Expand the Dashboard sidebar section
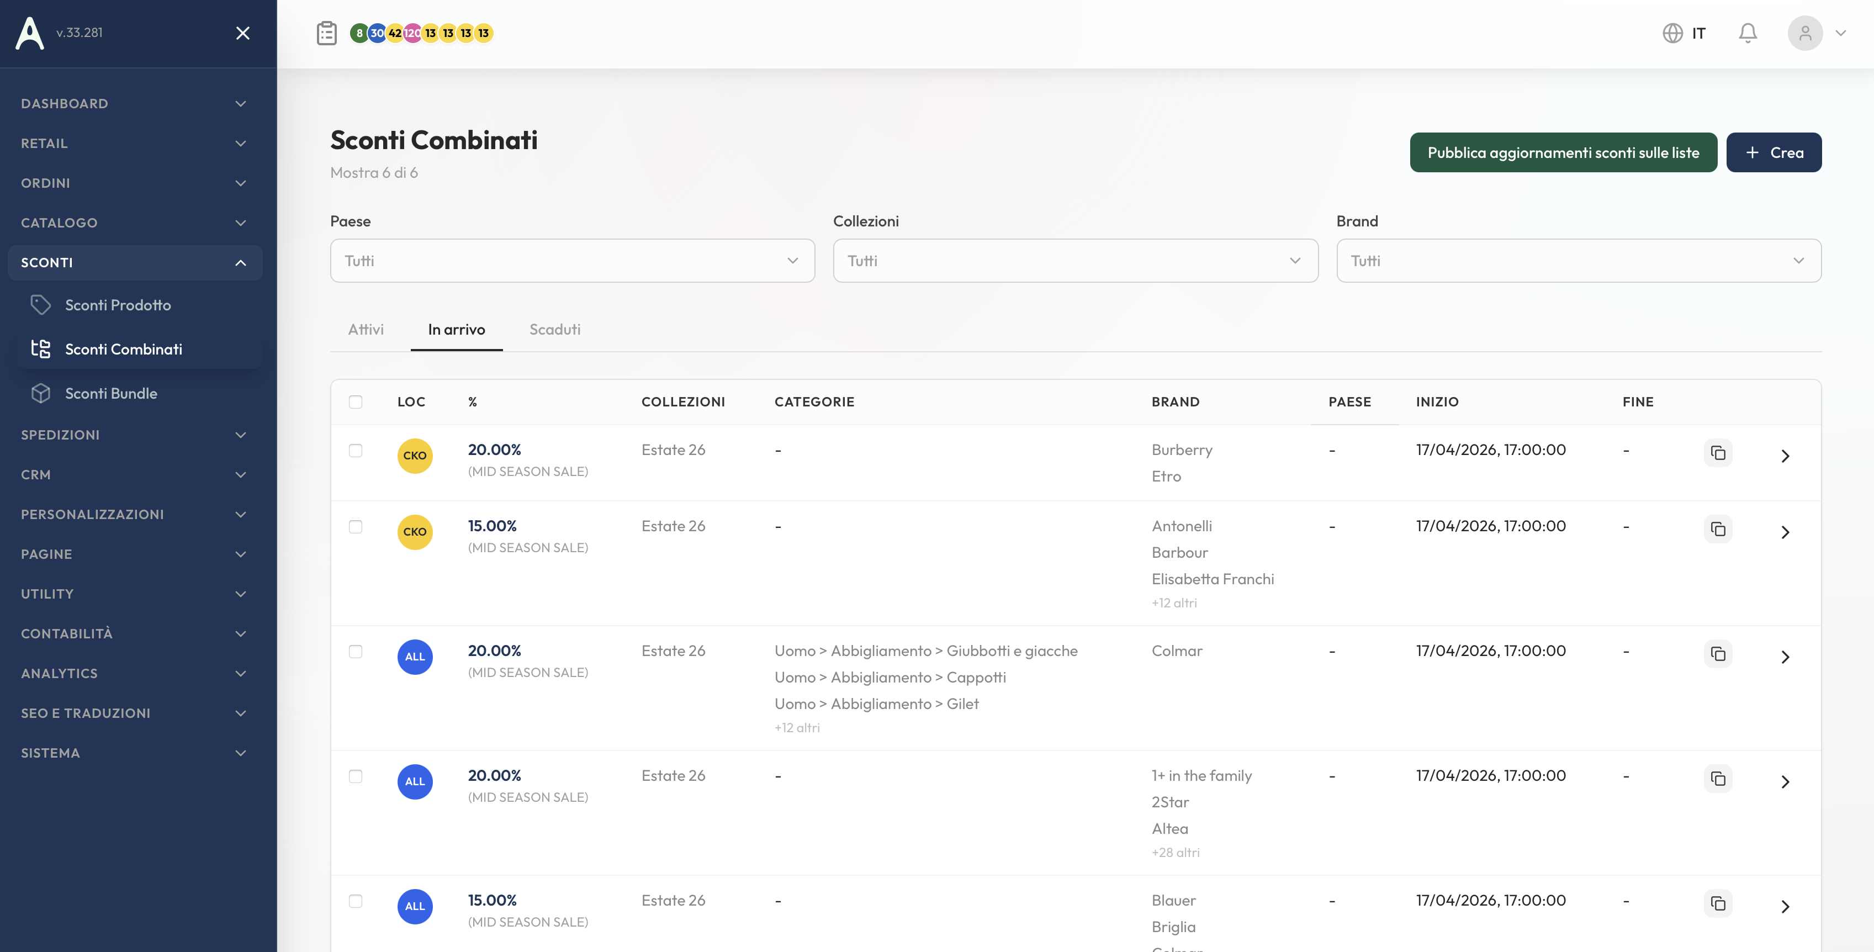The width and height of the screenshot is (1874, 952). 135,103
